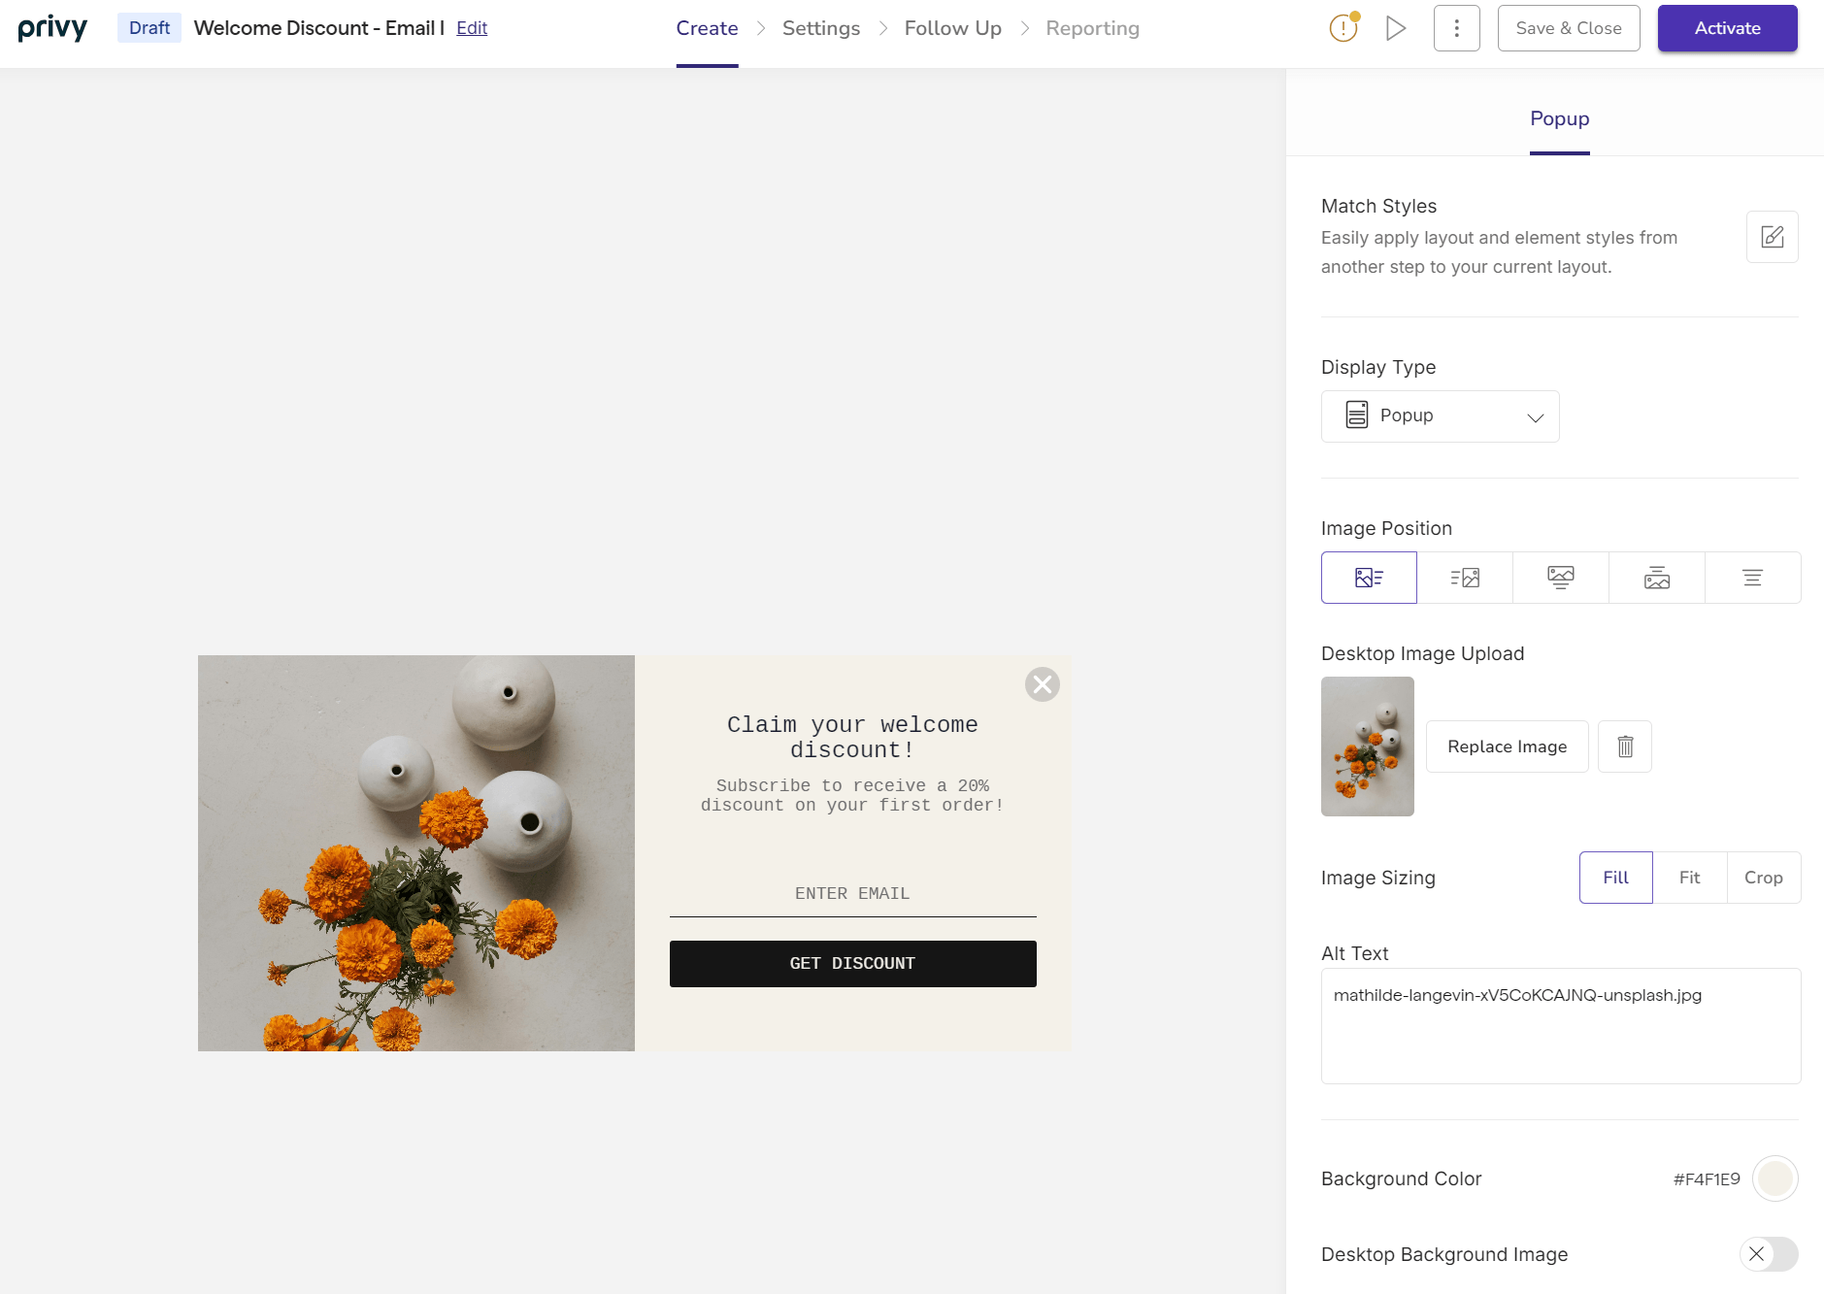The width and height of the screenshot is (1824, 1294).
Task: Click the 'Welcome Discount - Email I' title
Action: [318, 28]
